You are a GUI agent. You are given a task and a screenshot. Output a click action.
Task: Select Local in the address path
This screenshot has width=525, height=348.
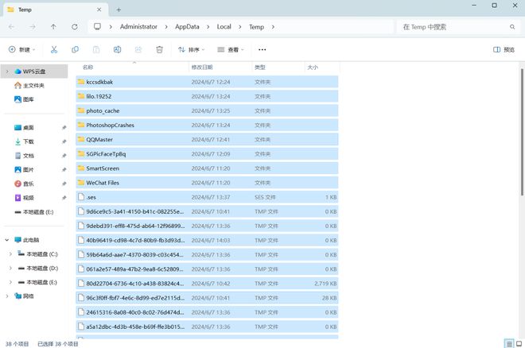coord(224,27)
